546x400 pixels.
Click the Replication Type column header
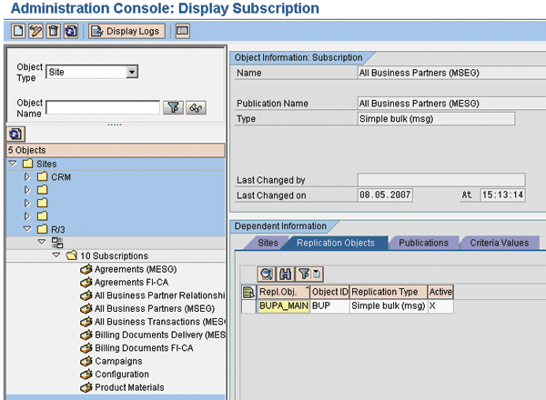(x=389, y=292)
